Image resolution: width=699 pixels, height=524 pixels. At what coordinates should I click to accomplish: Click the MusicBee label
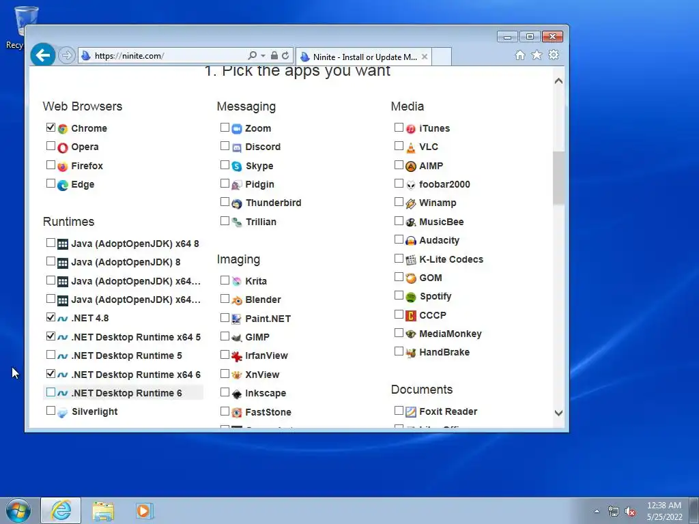pyautogui.click(x=442, y=222)
